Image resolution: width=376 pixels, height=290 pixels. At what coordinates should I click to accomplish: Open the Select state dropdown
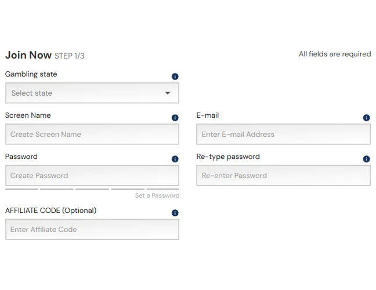pyautogui.click(x=92, y=93)
